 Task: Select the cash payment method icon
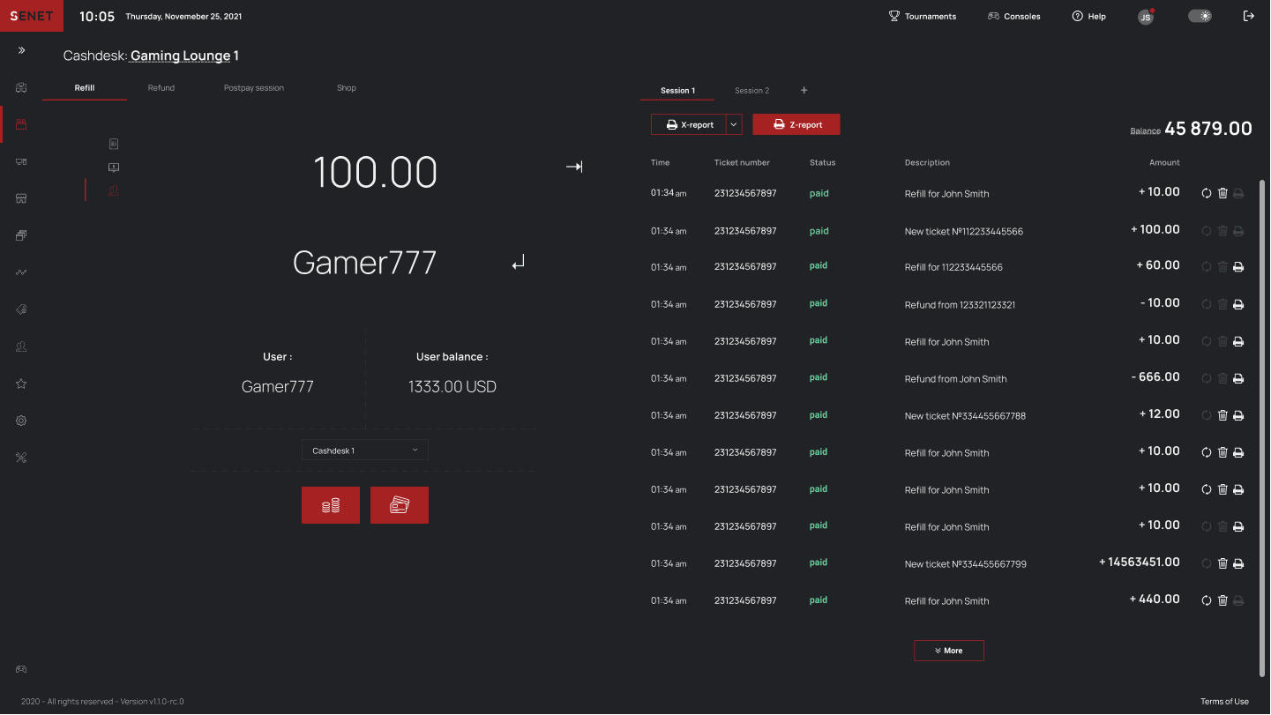pyautogui.click(x=331, y=504)
